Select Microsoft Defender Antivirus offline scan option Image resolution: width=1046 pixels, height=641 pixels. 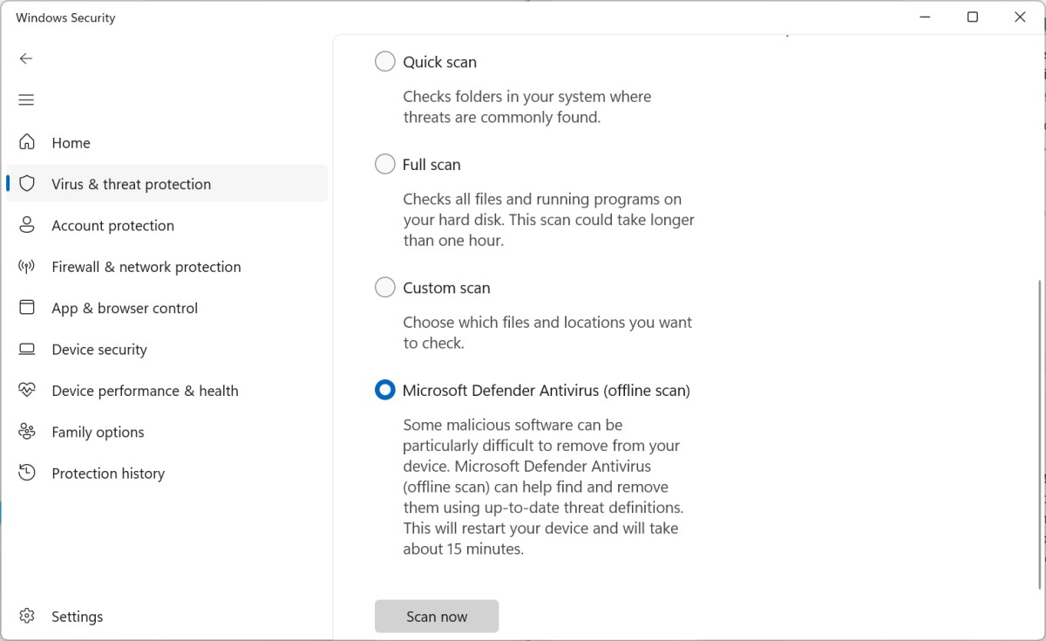coord(384,390)
